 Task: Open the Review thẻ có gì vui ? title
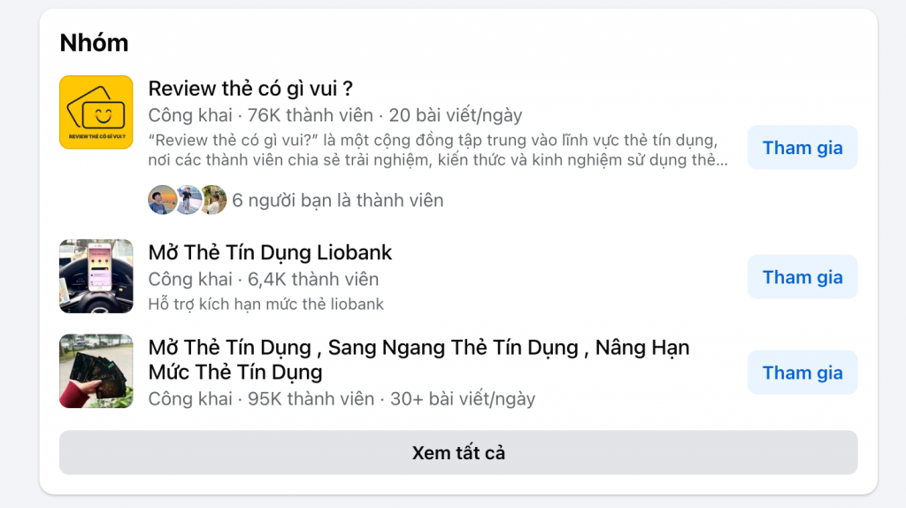tap(250, 89)
